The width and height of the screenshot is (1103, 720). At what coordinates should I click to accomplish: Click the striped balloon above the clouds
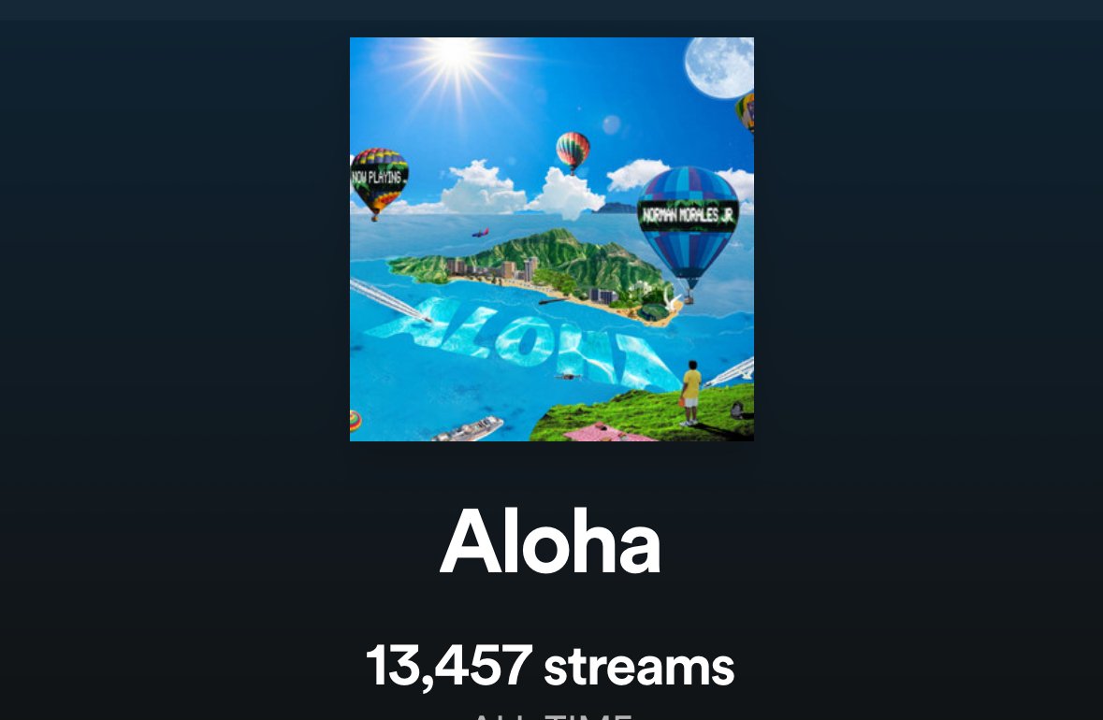point(573,151)
